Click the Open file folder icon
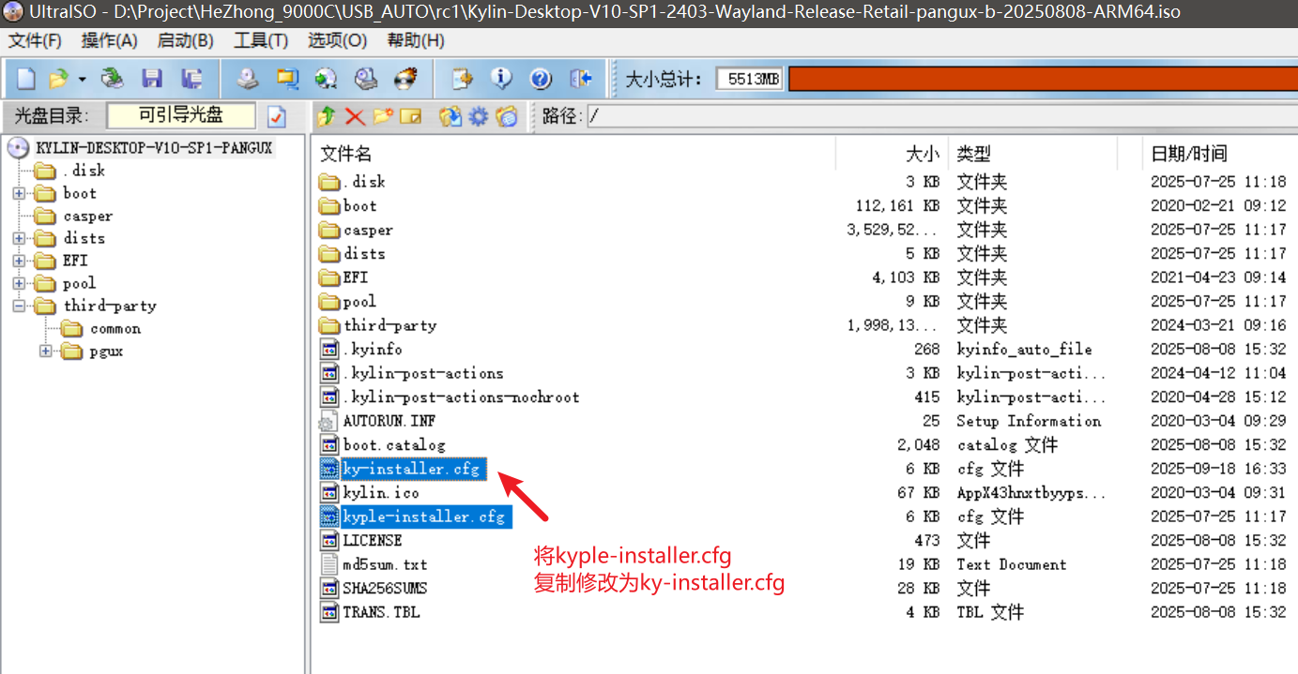Screen dimensions: 1298x674 (x=58, y=79)
